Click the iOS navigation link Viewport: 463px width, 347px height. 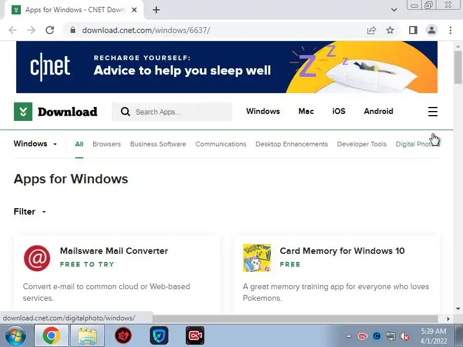point(339,111)
